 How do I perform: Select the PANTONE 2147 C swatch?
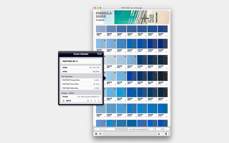(x=163, y=44)
